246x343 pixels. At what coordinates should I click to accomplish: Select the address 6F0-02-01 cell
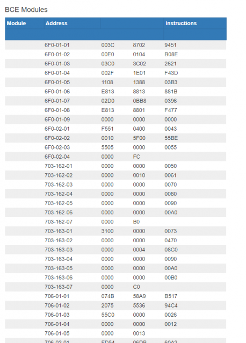coord(57,129)
